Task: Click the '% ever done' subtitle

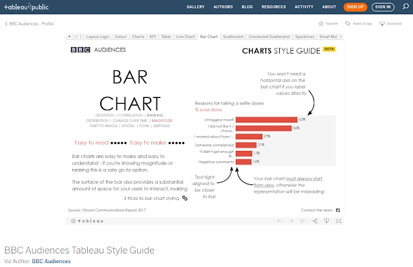Action: 208,110
